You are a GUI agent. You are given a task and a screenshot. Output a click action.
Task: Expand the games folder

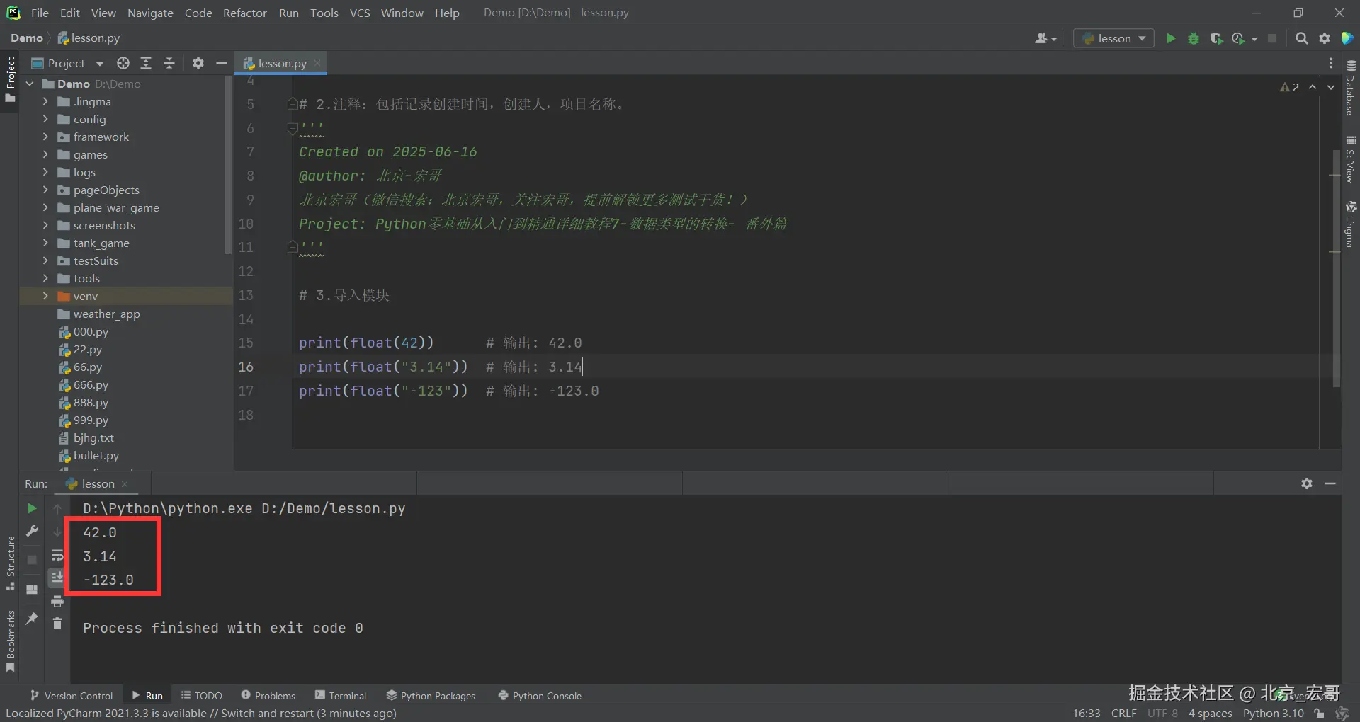[45, 154]
